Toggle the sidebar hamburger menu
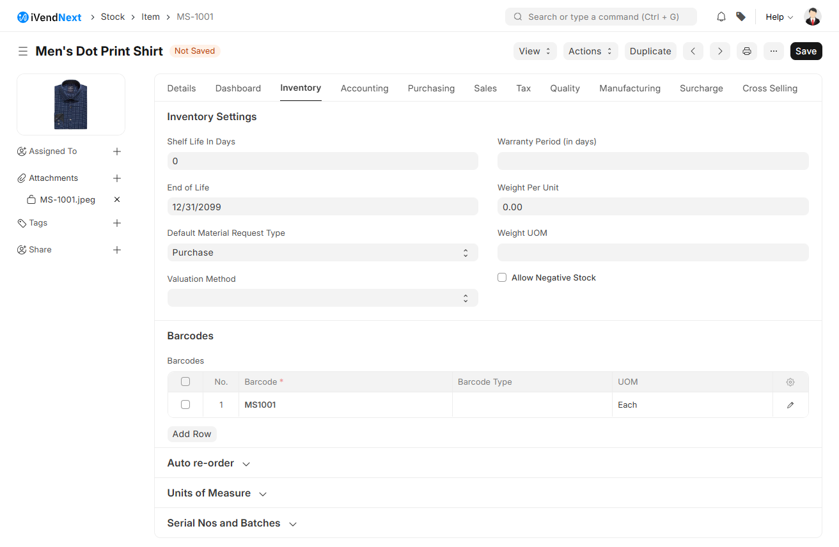This screenshot has width=839, height=547. 23,51
